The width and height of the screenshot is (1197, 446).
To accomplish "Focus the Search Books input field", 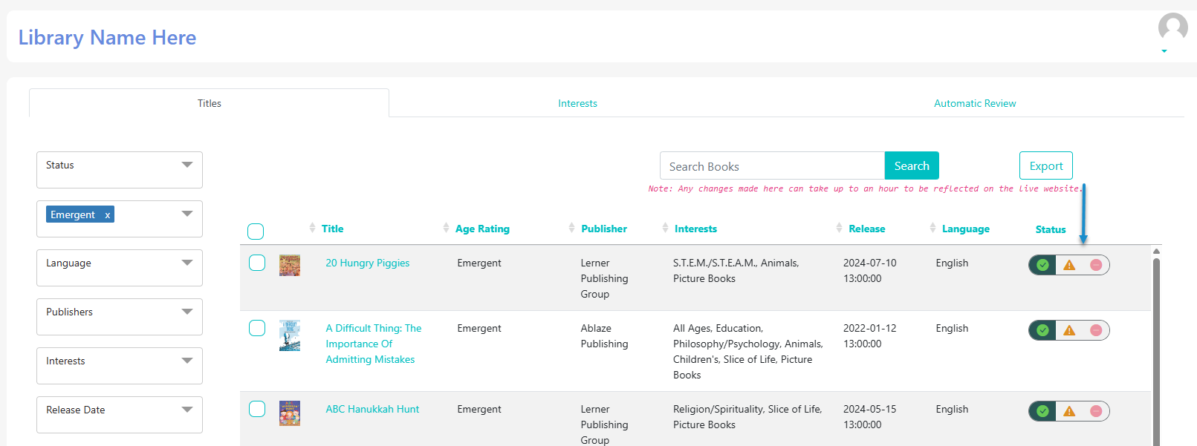I will tap(772, 165).
